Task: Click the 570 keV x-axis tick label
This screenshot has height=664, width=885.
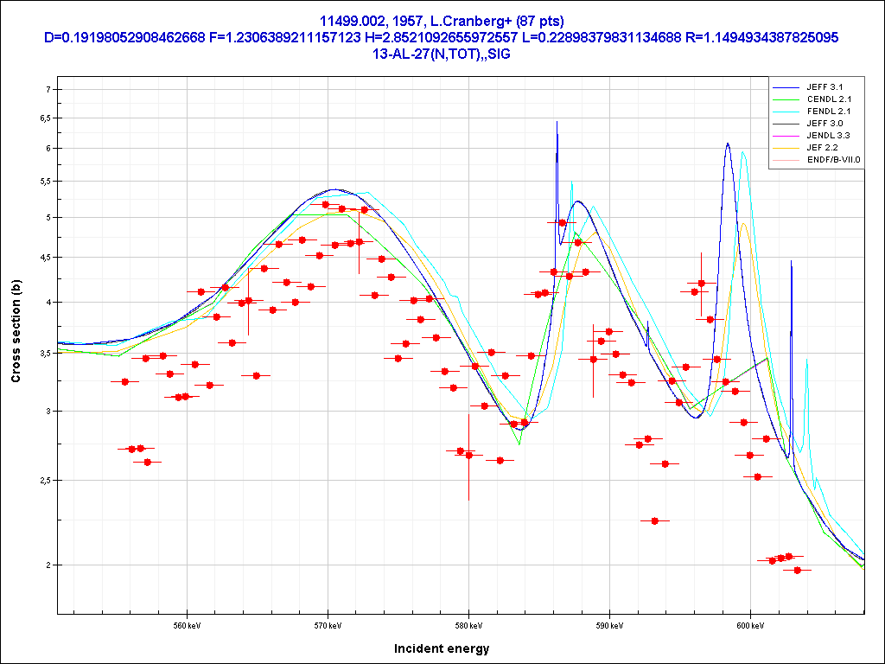Action: pos(328,624)
